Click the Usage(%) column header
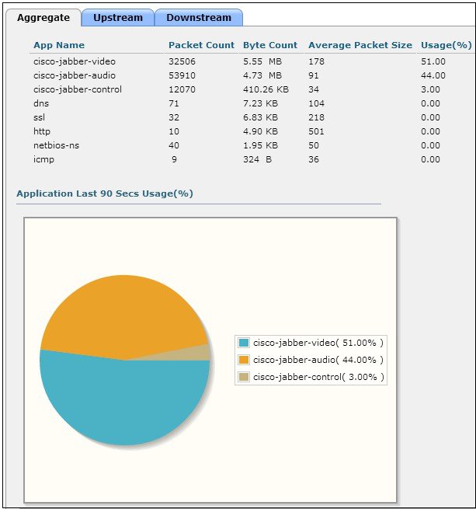 (446, 45)
